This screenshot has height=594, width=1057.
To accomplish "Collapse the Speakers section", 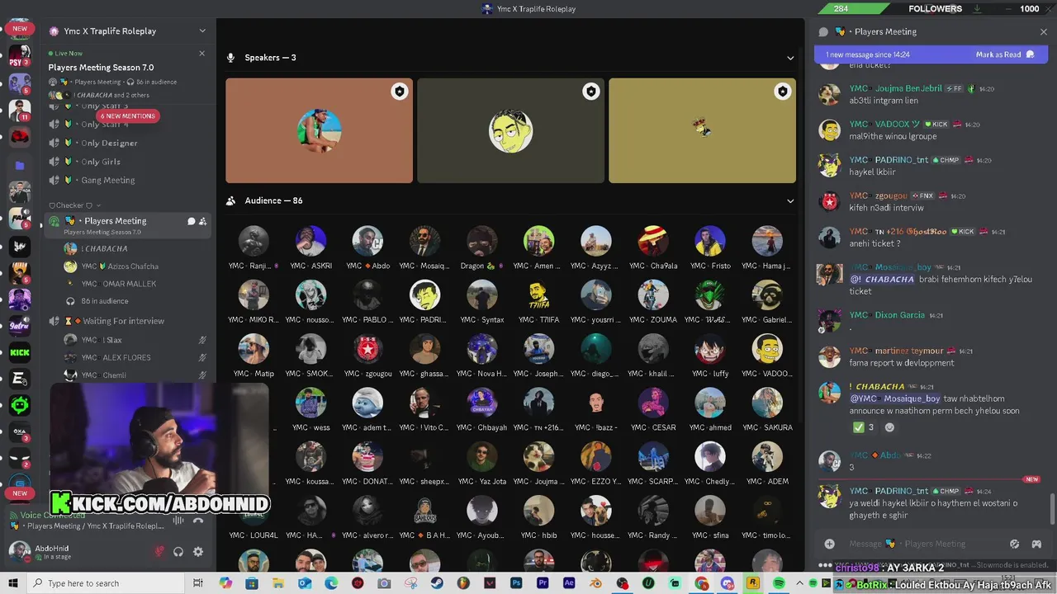I will [790, 58].
